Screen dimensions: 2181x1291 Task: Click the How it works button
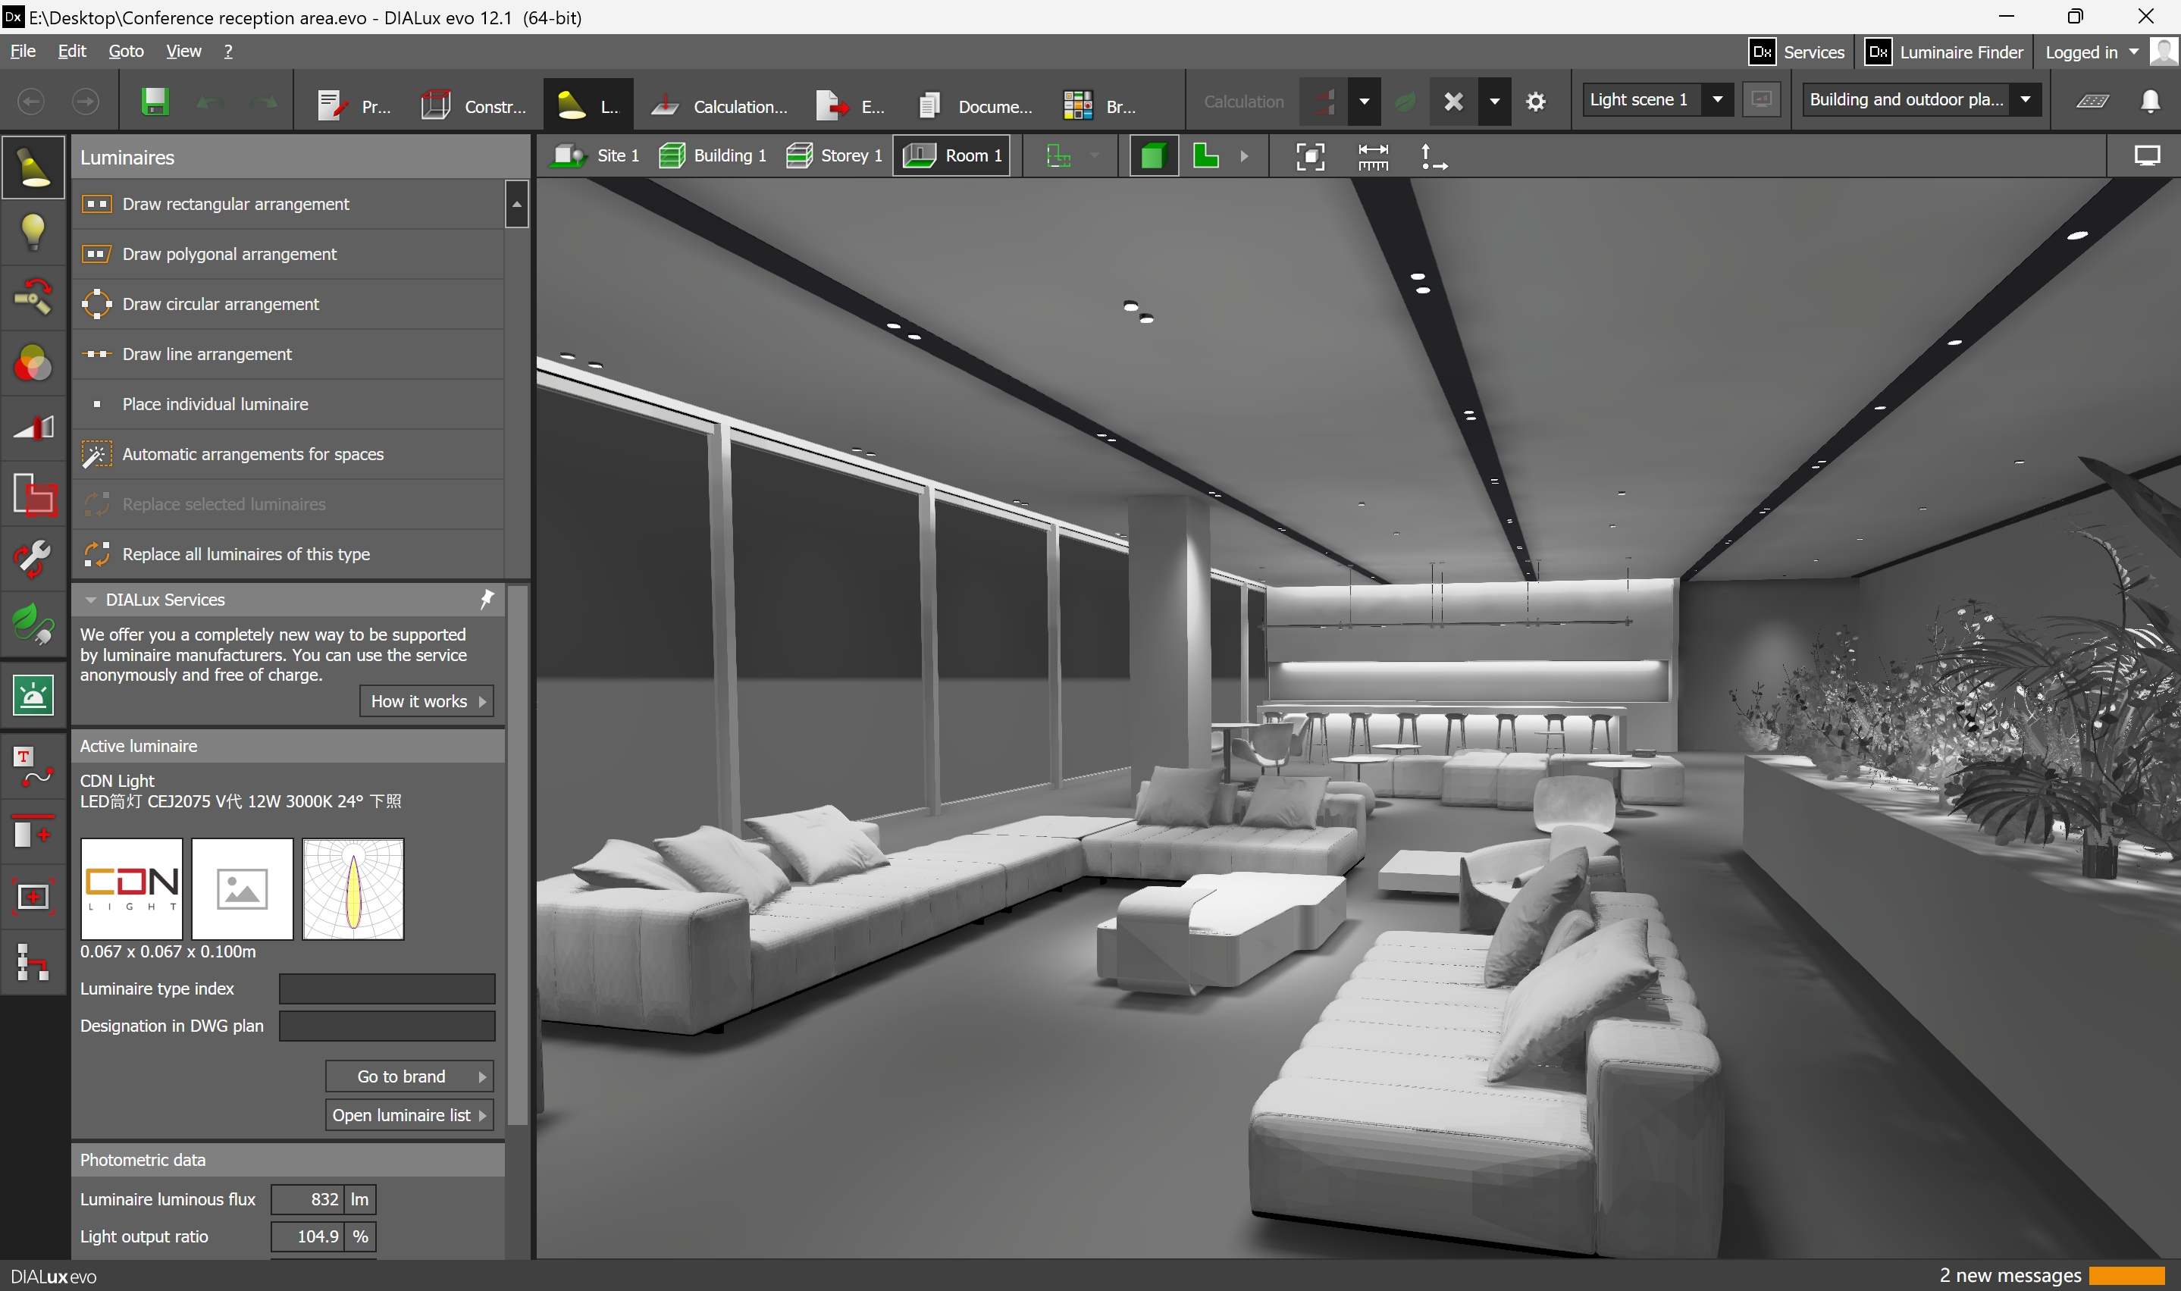426,701
